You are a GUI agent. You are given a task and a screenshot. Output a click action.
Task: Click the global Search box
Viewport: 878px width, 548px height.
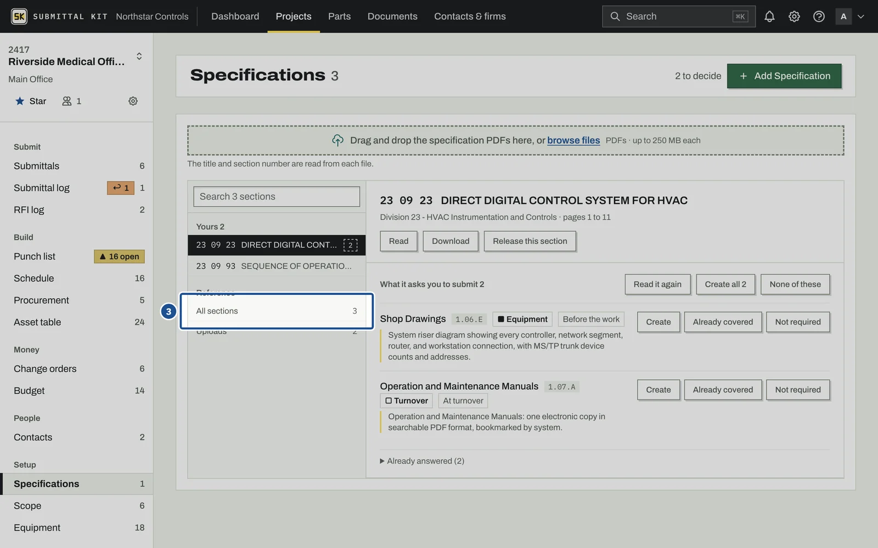click(x=679, y=16)
